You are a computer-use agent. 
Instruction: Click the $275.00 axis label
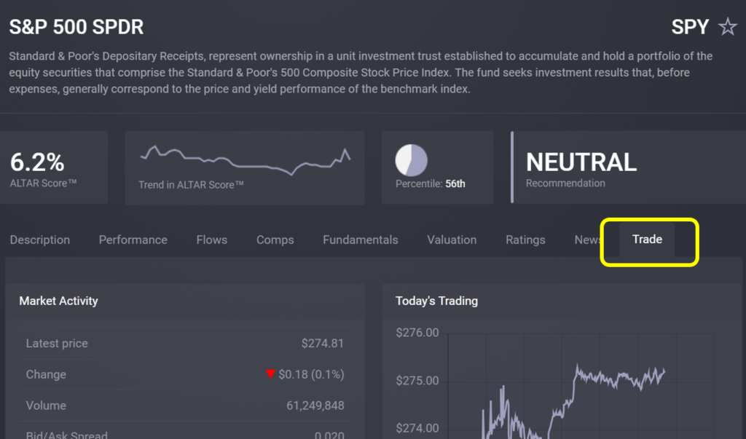pos(417,381)
